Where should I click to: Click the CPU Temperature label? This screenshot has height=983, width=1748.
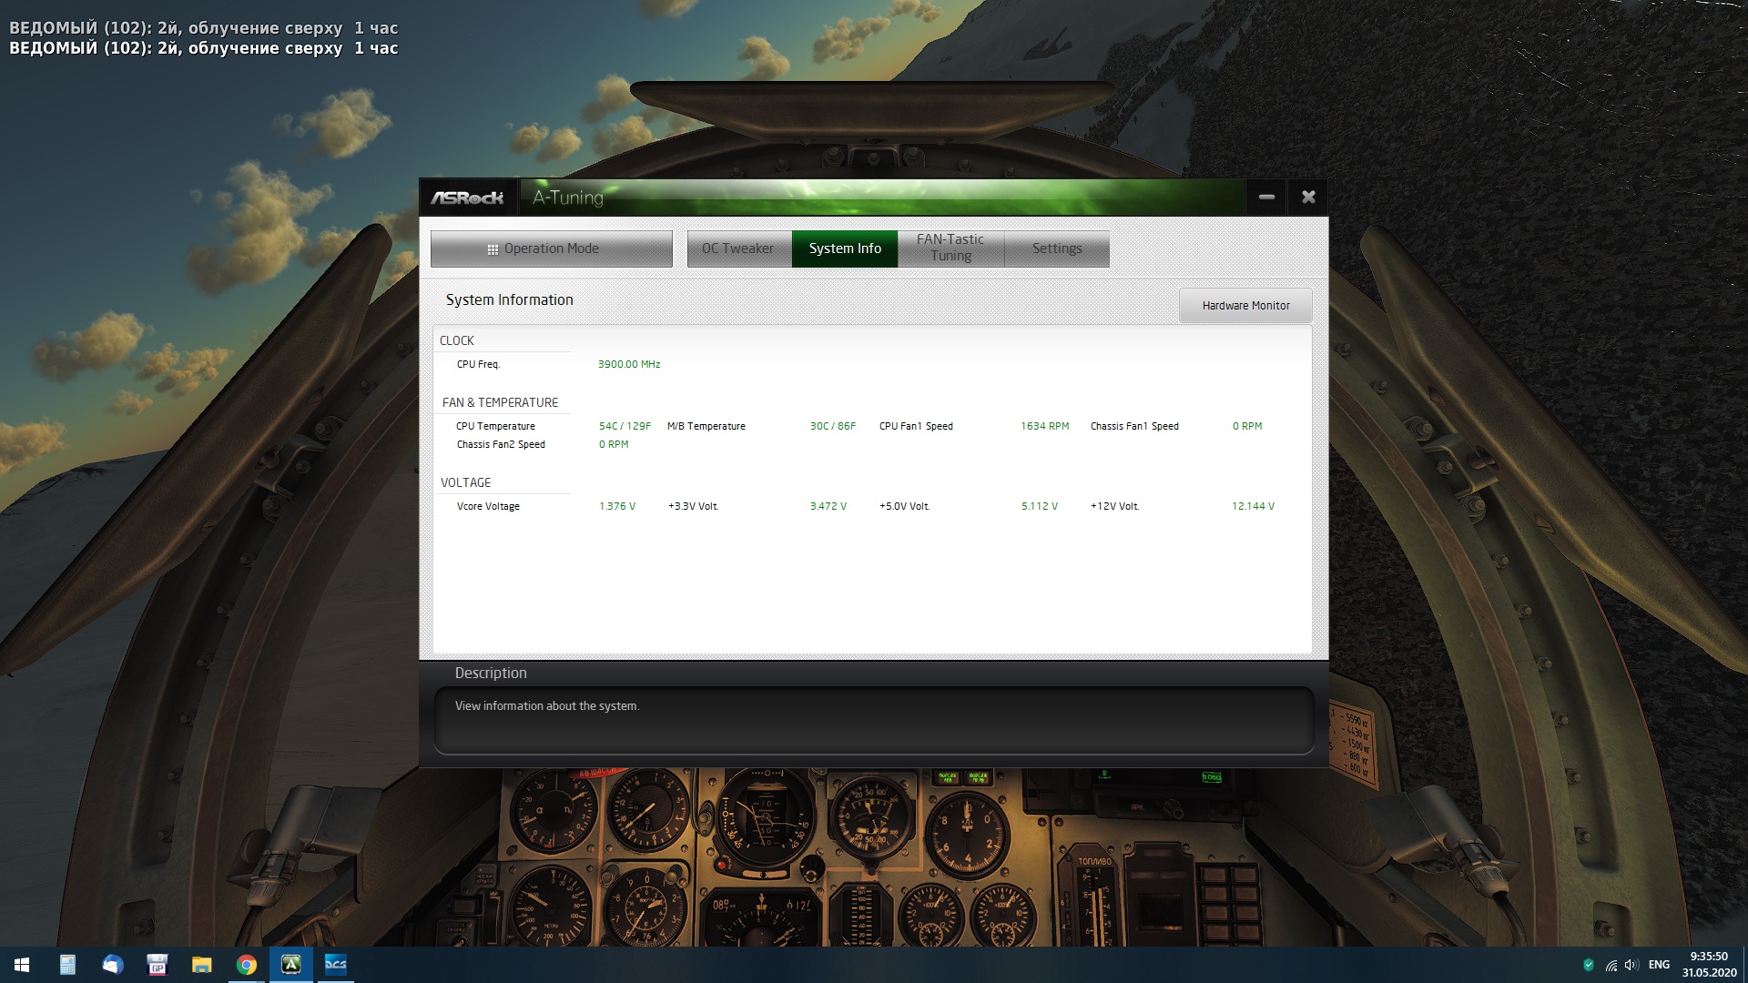coord(495,426)
